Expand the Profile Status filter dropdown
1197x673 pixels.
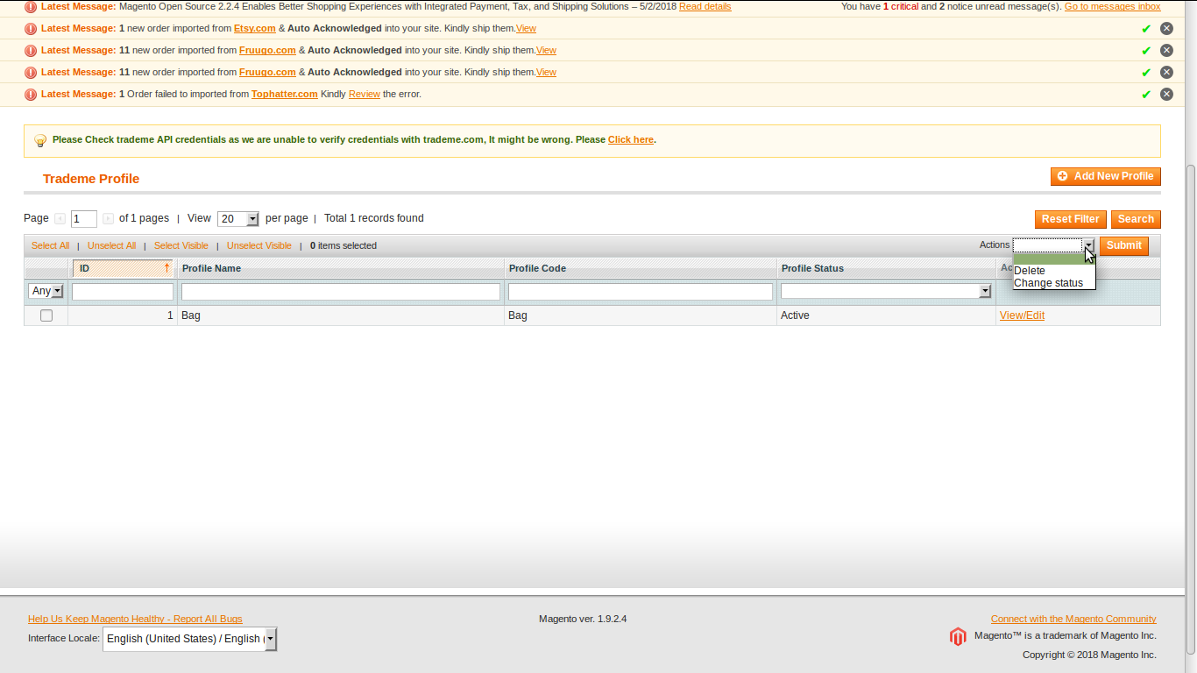(x=886, y=291)
